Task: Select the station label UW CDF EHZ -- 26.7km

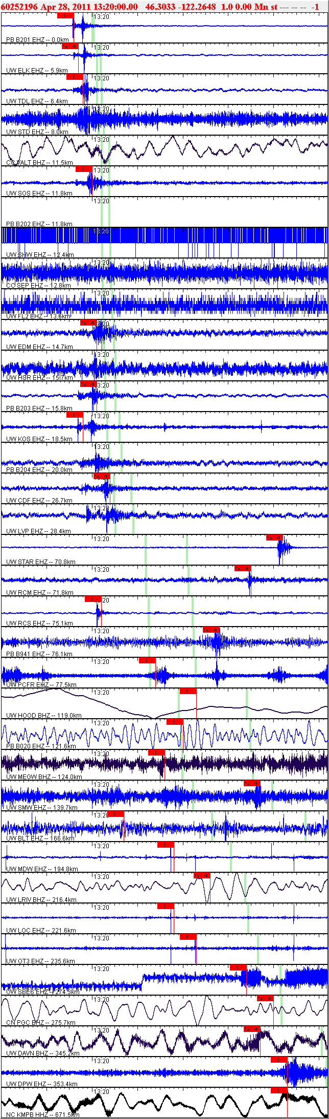Action: pos(39,501)
